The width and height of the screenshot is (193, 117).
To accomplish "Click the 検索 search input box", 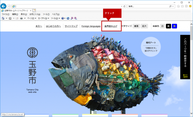I will pyautogui.click(x=148, y=6).
